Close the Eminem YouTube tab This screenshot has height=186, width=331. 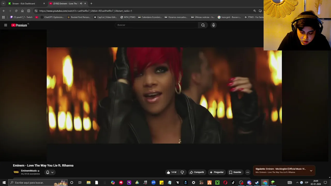click(x=85, y=4)
